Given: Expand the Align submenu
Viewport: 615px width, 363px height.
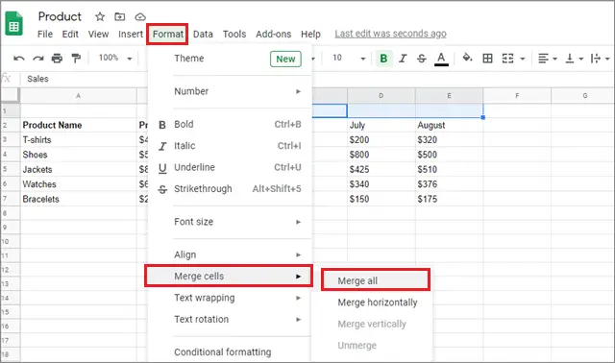Looking at the screenshot, I should point(230,254).
